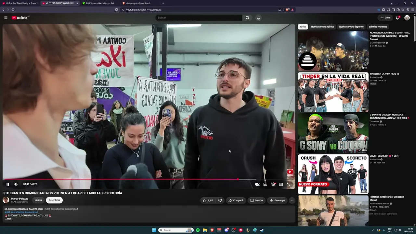Select Subidas recientes chip
This screenshot has width=416, height=234.
point(378,27)
